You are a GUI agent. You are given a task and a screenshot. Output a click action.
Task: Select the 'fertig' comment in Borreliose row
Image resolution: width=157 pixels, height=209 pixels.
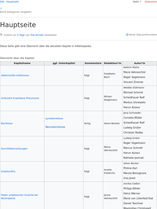point(87,124)
